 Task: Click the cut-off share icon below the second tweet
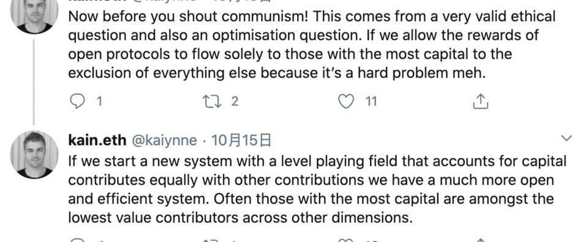pyautogui.click(x=480, y=240)
